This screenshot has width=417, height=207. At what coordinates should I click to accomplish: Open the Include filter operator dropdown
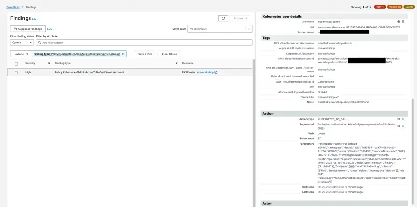pyautogui.click(x=21, y=54)
